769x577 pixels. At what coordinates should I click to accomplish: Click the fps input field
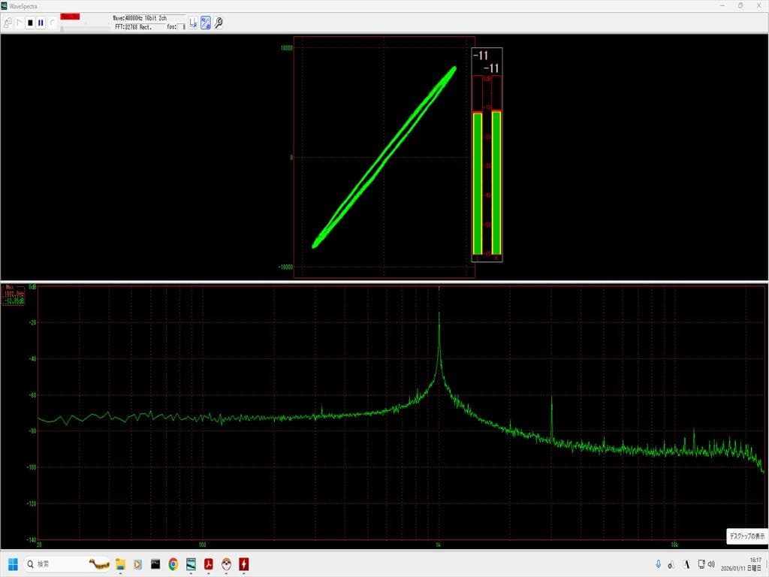[181, 27]
